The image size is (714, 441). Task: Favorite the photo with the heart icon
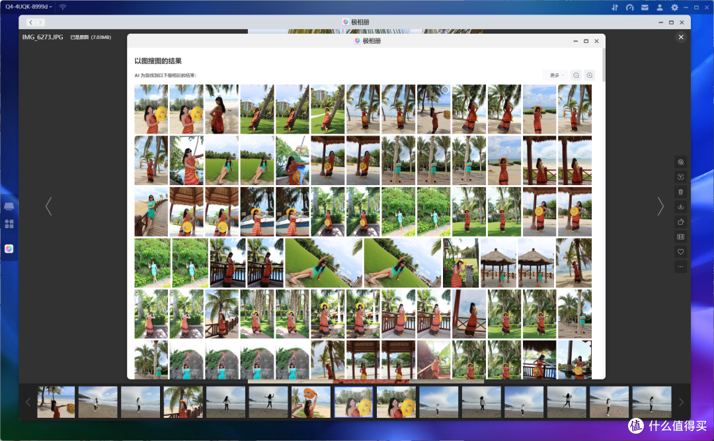(680, 252)
